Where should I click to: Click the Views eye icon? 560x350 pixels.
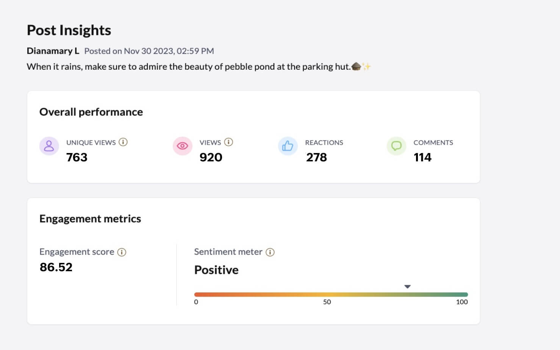coord(182,146)
